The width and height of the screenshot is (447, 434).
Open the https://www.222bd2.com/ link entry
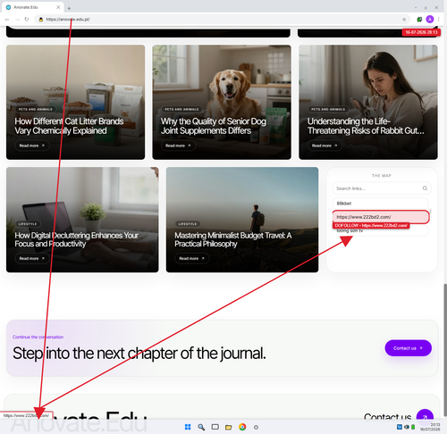(x=381, y=217)
